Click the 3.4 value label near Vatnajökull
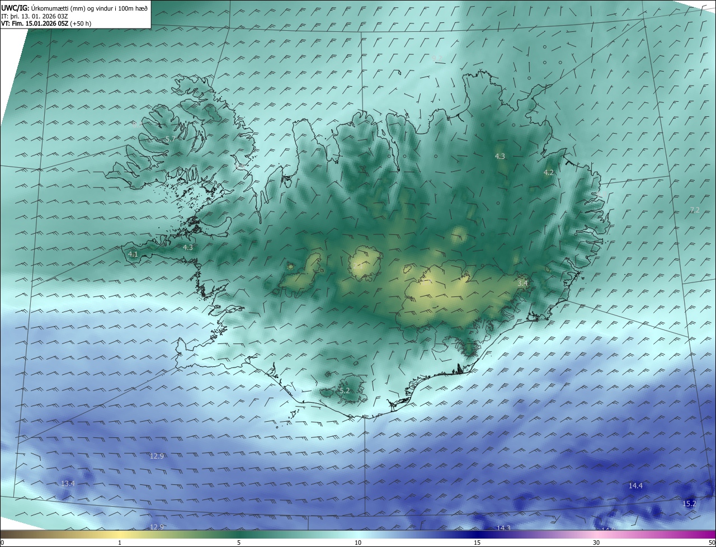716x547 pixels. click(522, 284)
